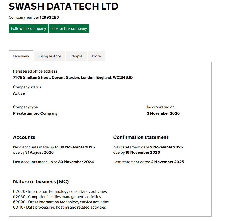Open the More tab
The height and width of the screenshot is (221, 235).
point(96,56)
